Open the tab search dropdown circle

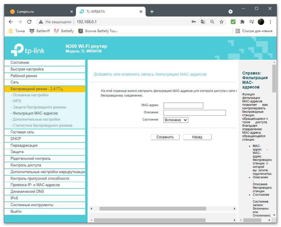(231, 12)
